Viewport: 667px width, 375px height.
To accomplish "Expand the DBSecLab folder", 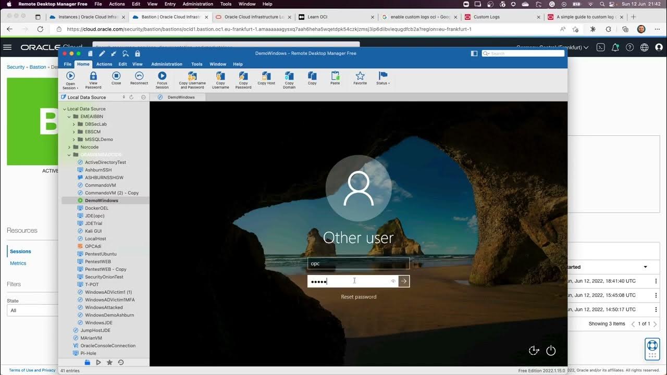I will [74, 124].
